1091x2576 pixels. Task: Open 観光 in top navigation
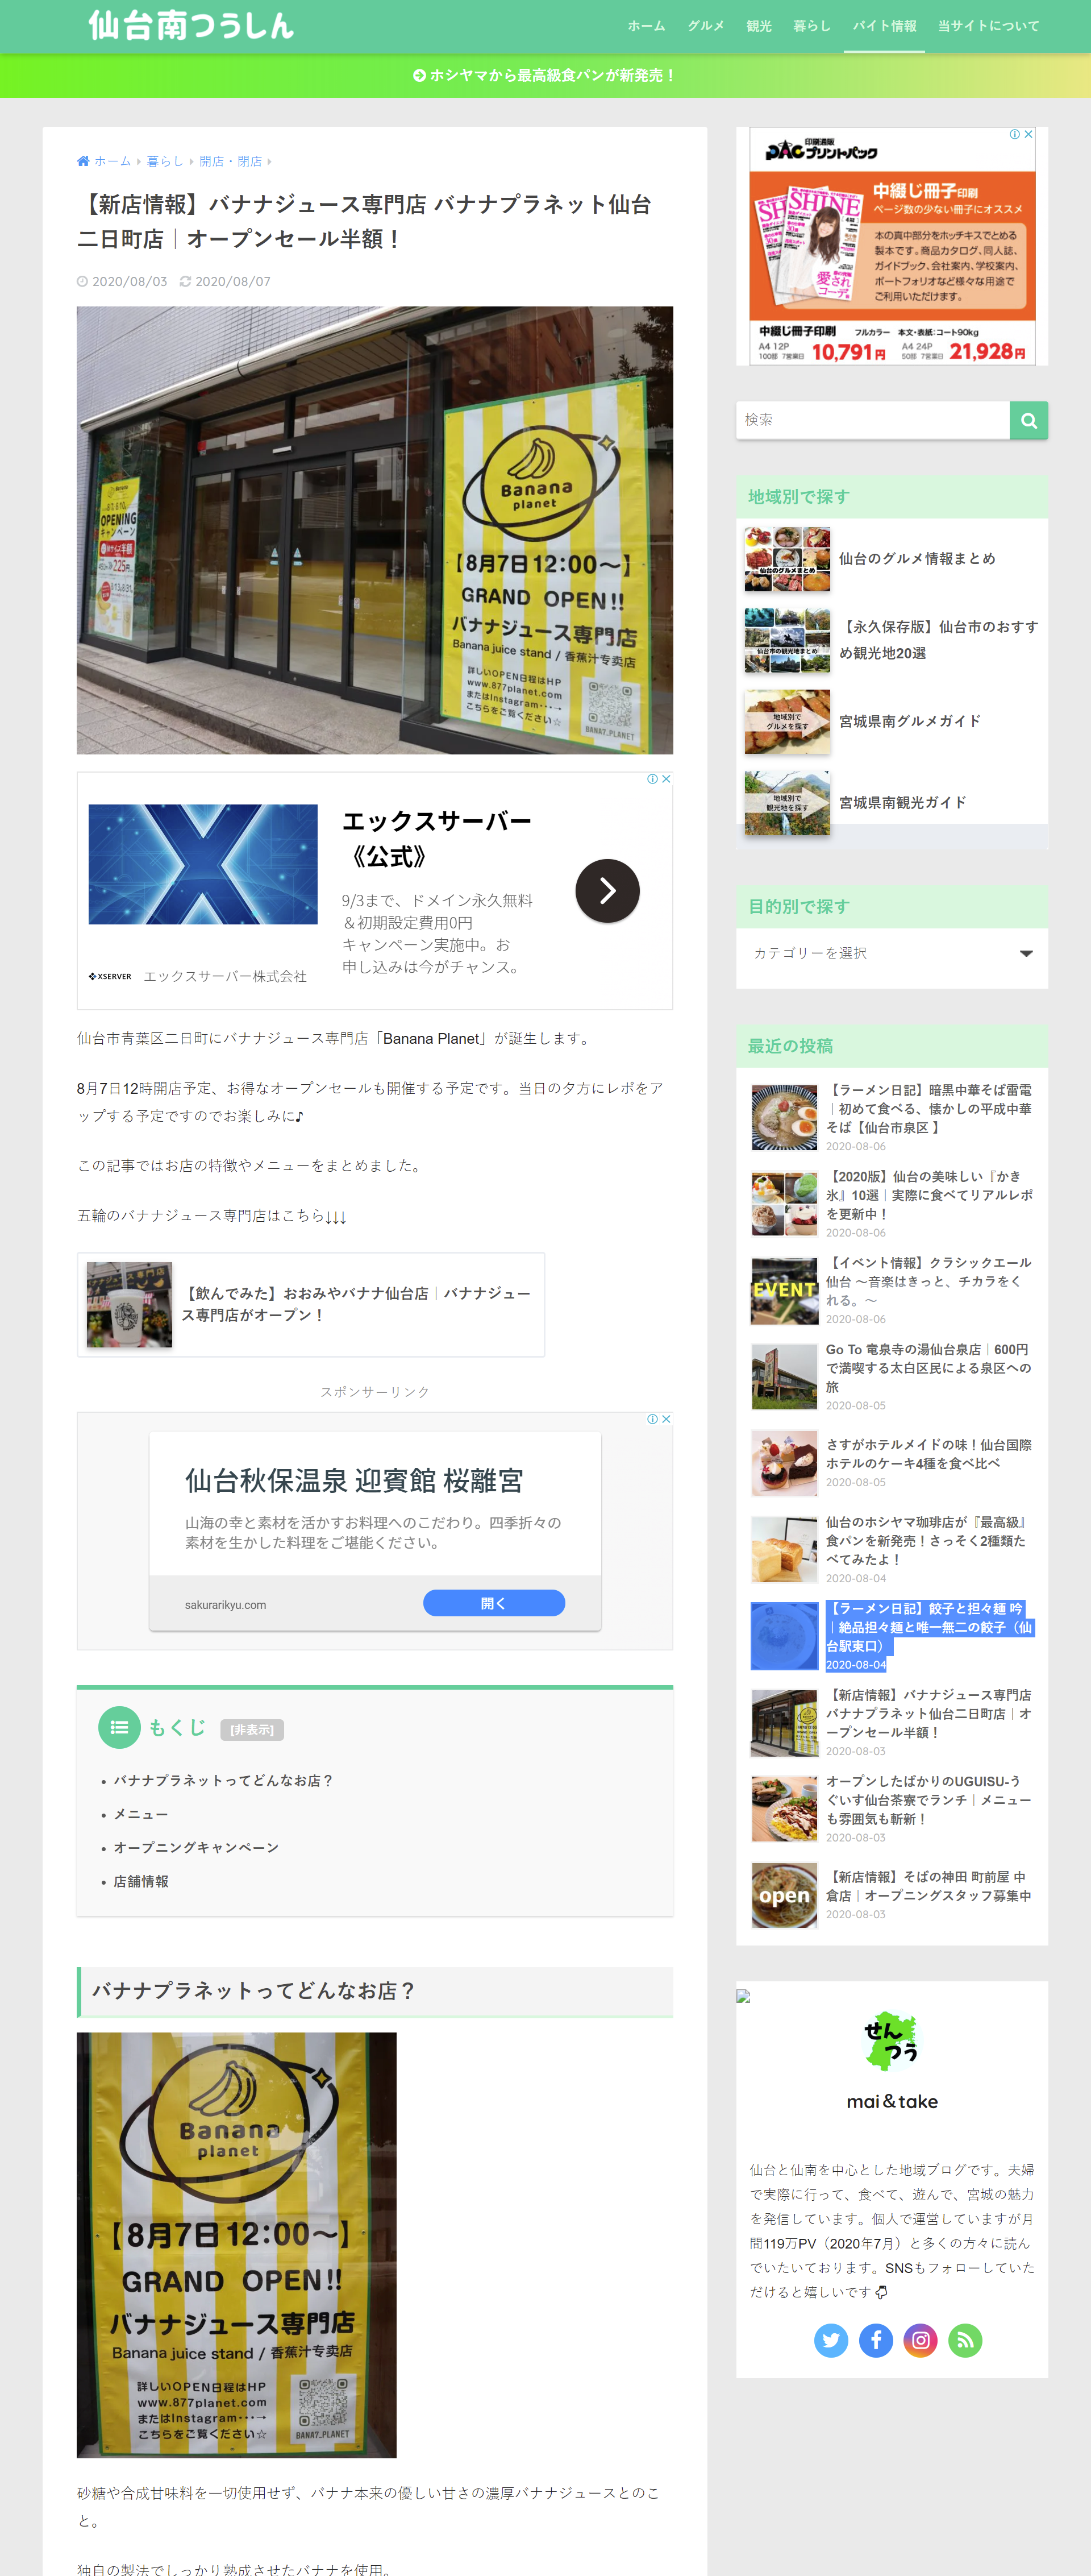point(759,26)
